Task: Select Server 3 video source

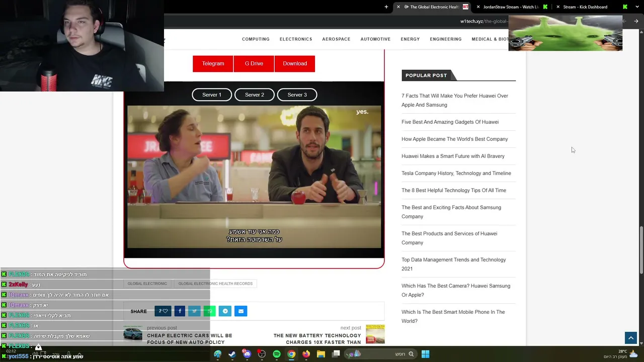Action: tap(297, 95)
